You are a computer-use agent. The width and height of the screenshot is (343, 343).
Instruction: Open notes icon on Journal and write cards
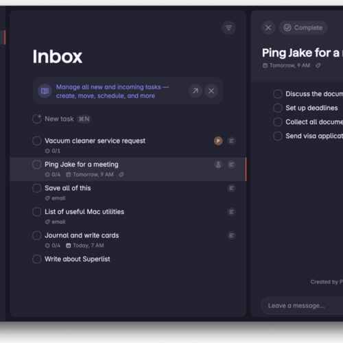231,235
